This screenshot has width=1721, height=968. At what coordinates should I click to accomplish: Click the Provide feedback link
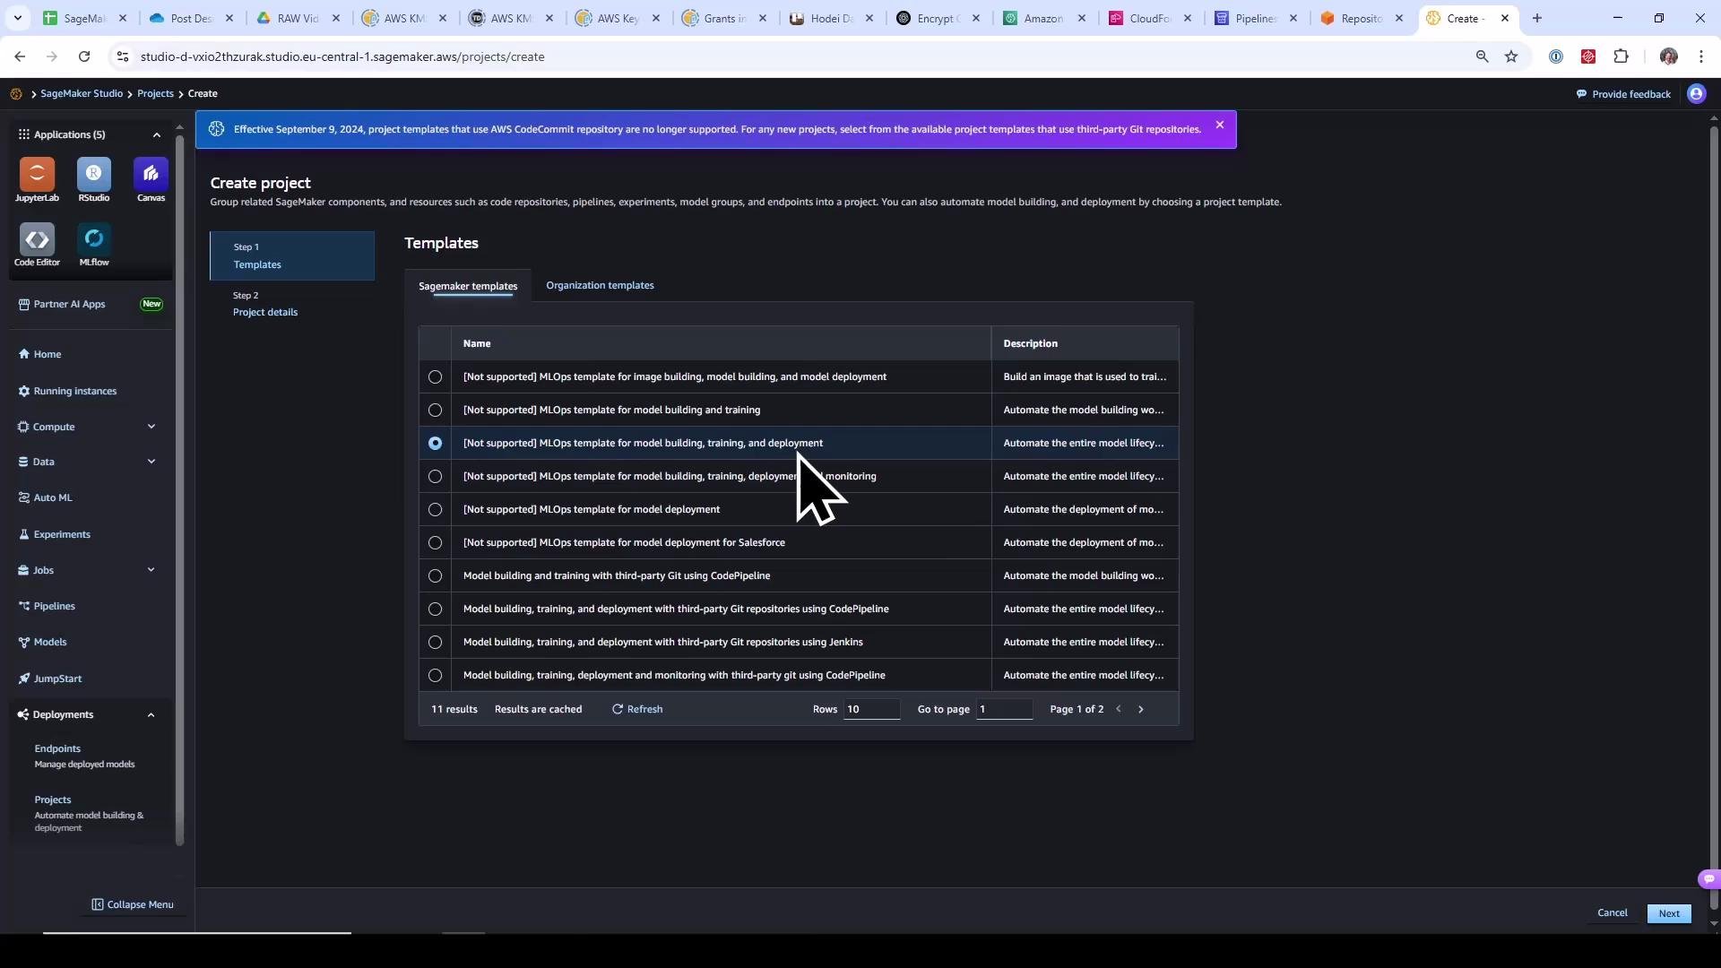(x=1623, y=94)
